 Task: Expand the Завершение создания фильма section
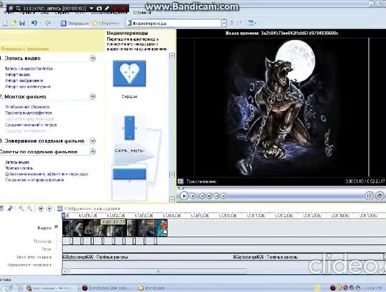[93, 141]
